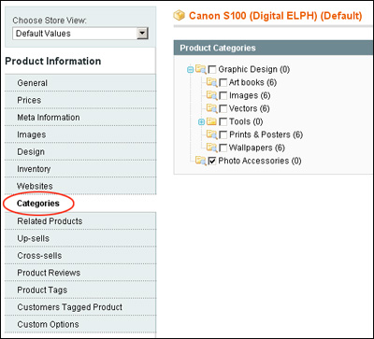
Task: Check the Art books checkbox
Action: coord(223,82)
